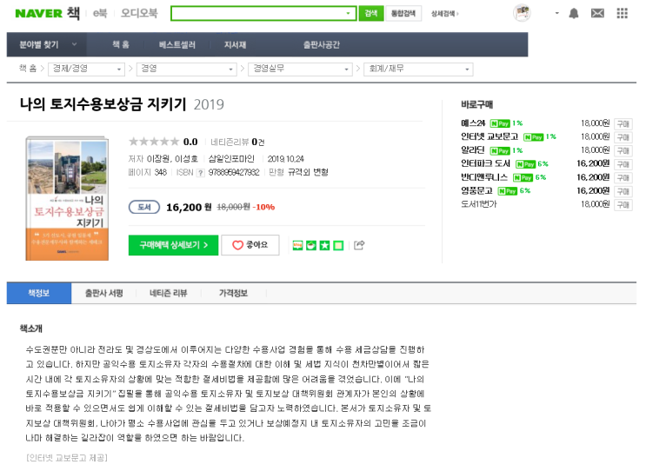Click the 구매 button for 반디앤루니스

(623, 178)
